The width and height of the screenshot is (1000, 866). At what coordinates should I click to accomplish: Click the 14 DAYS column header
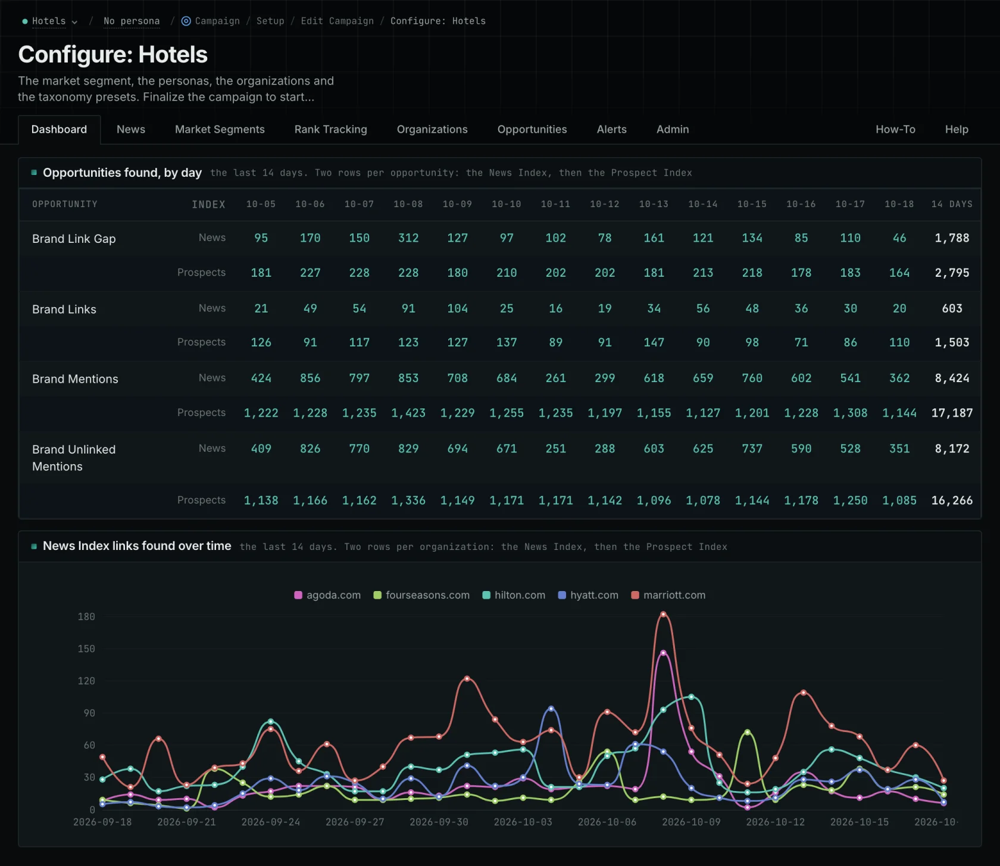point(952,204)
